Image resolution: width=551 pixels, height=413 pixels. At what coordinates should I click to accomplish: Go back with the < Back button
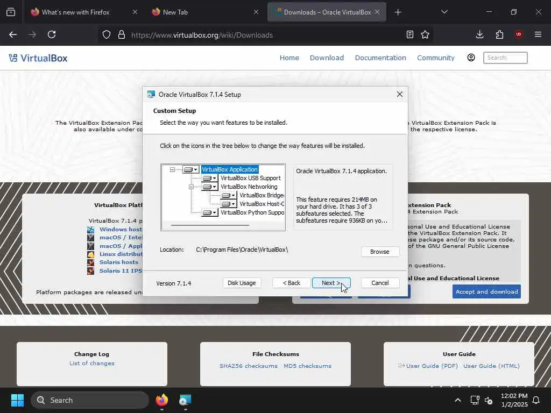pyautogui.click(x=292, y=283)
